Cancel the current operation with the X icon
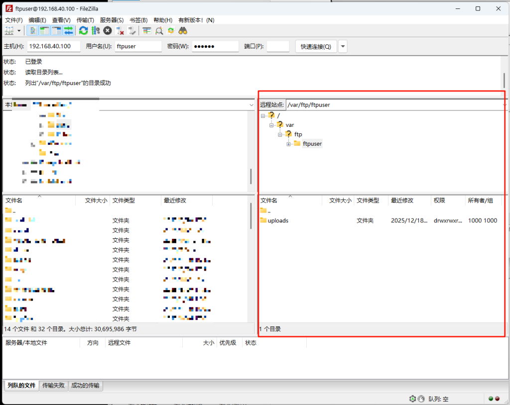This screenshot has width=510, height=405. pos(107,30)
